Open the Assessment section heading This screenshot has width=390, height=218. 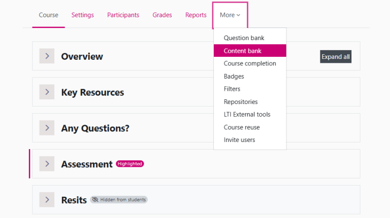click(87, 164)
